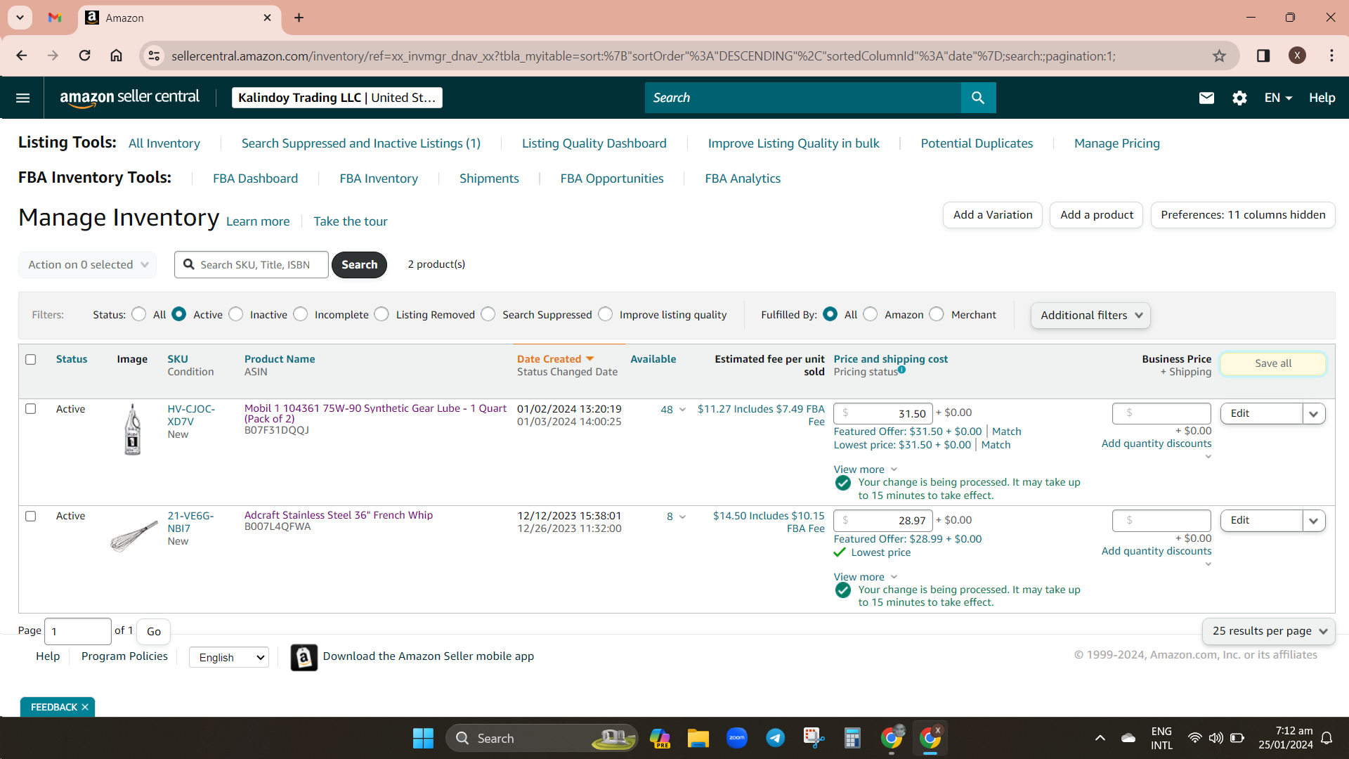1349x759 pixels.
Task: Select the Listing Removed status filter
Action: tap(382, 314)
